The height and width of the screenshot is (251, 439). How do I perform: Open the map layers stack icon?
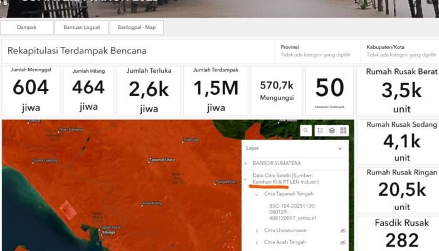332,131
